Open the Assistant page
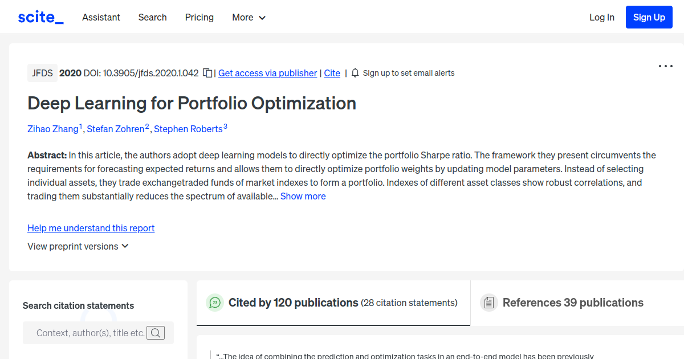 (101, 17)
